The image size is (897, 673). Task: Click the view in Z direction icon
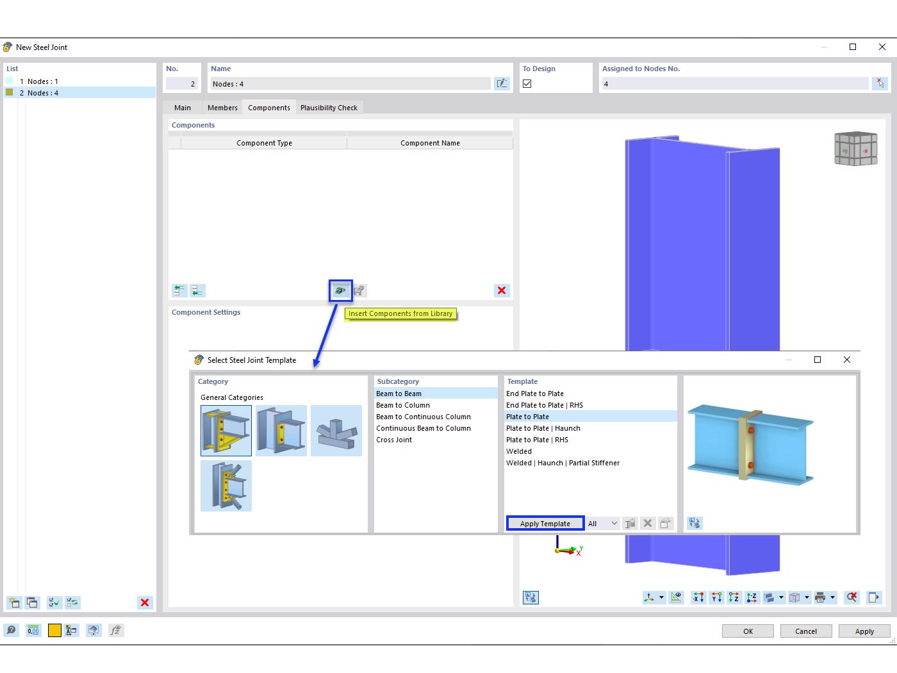tap(734, 597)
